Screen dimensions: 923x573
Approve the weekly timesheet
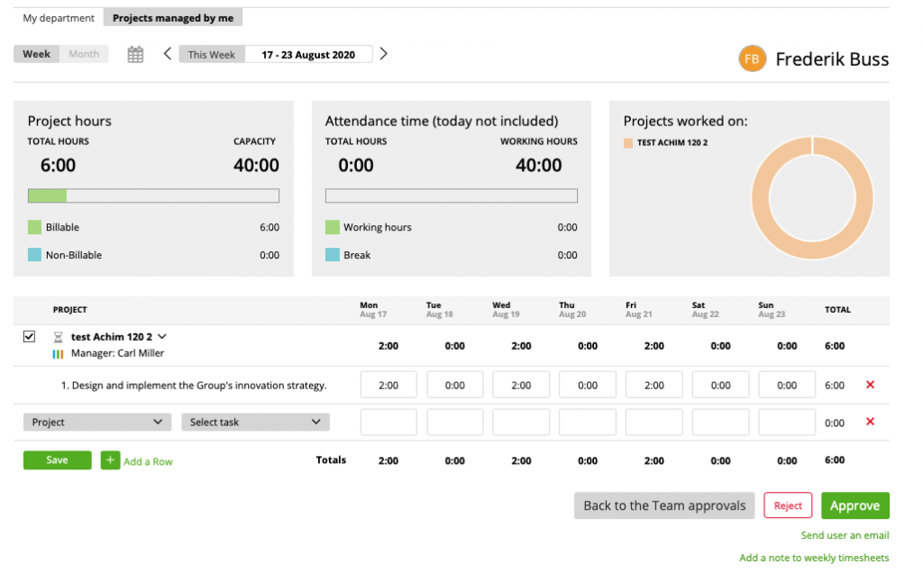tap(854, 505)
